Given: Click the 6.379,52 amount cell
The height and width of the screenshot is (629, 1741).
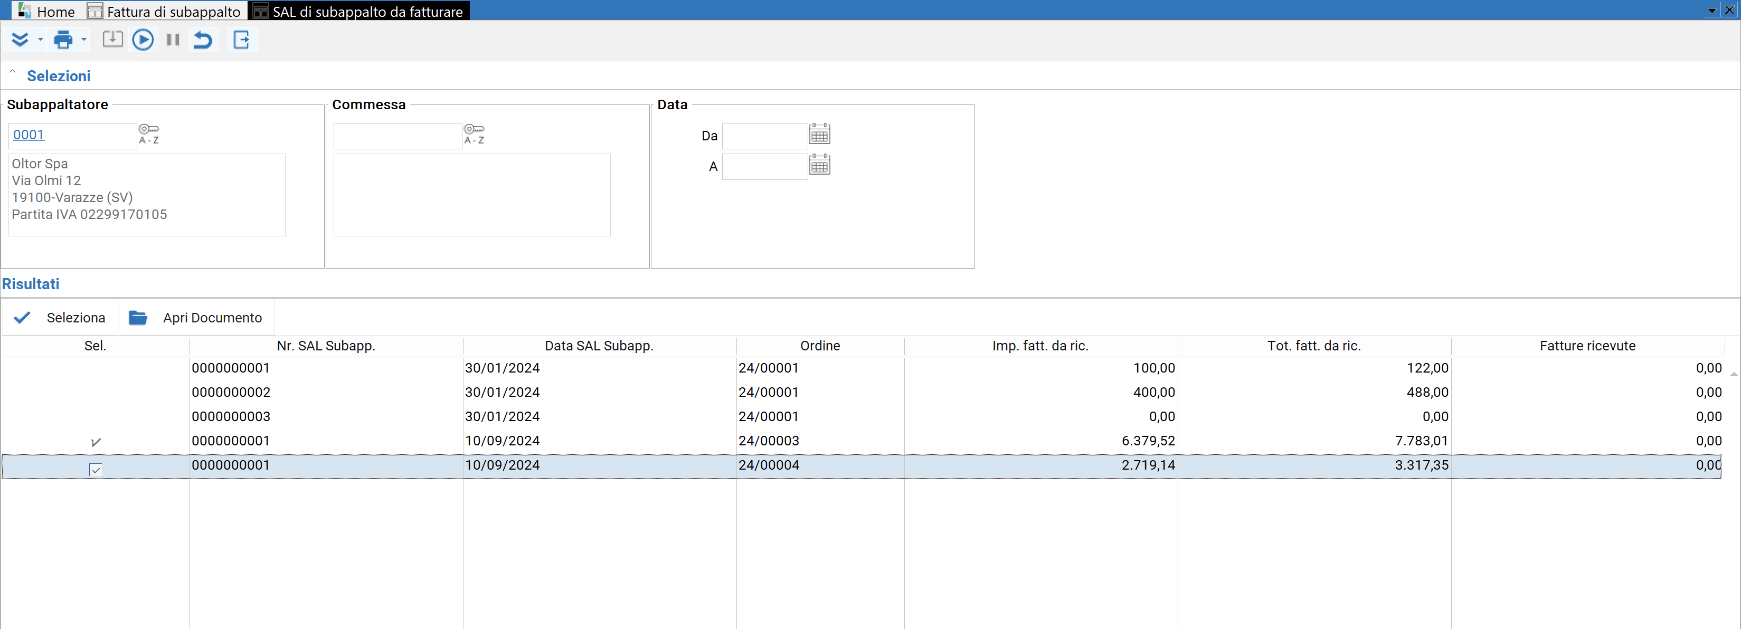Looking at the screenshot, I should [1040, 441].
